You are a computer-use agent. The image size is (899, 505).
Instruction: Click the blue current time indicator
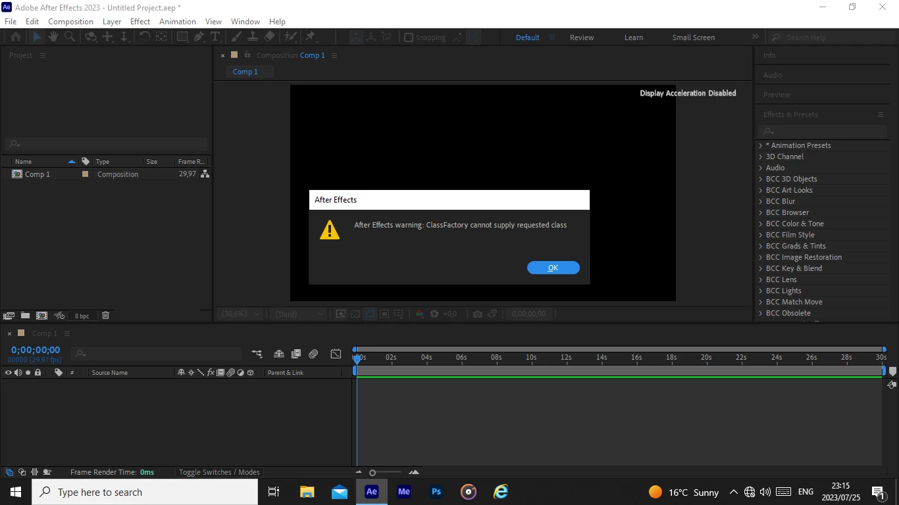357,358
